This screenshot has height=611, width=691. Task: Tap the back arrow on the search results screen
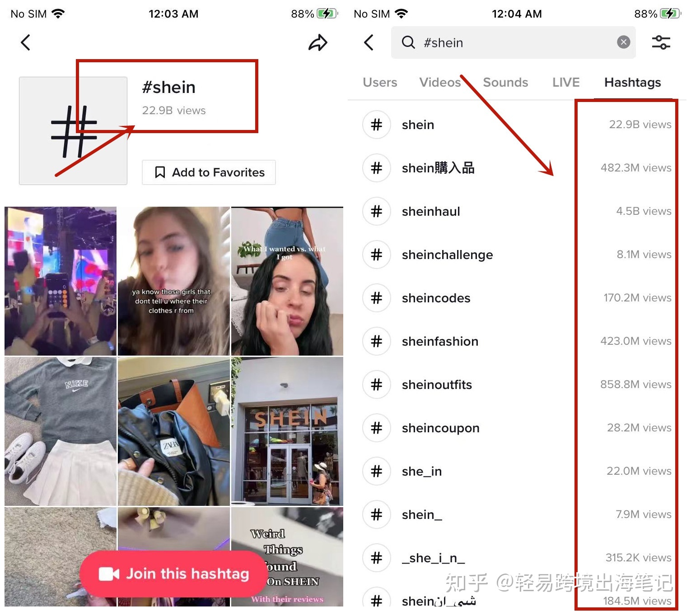point(369,42)
